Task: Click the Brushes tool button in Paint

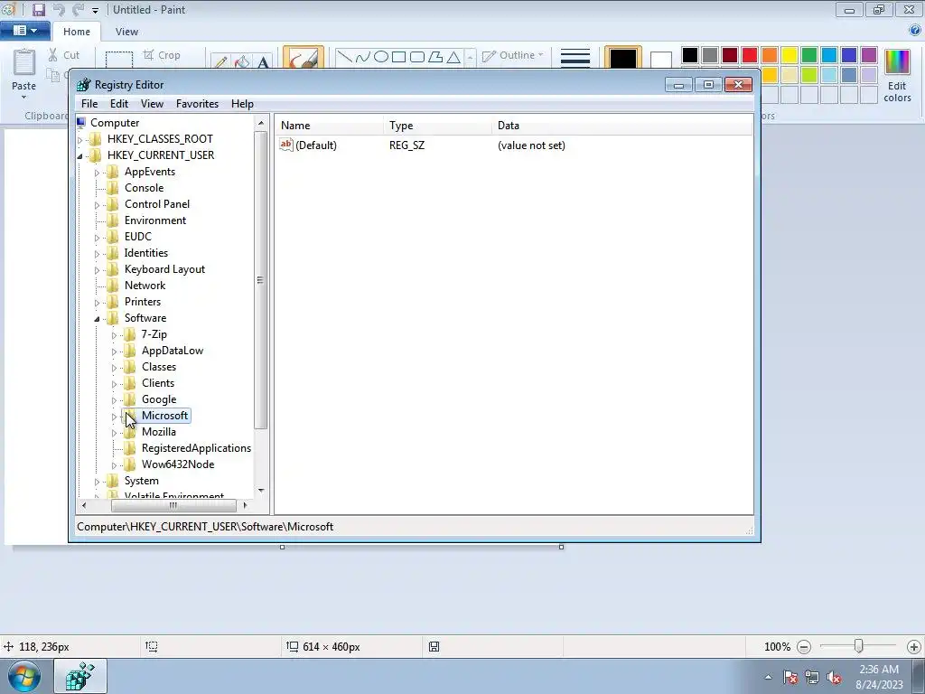Action: point(304,57)
